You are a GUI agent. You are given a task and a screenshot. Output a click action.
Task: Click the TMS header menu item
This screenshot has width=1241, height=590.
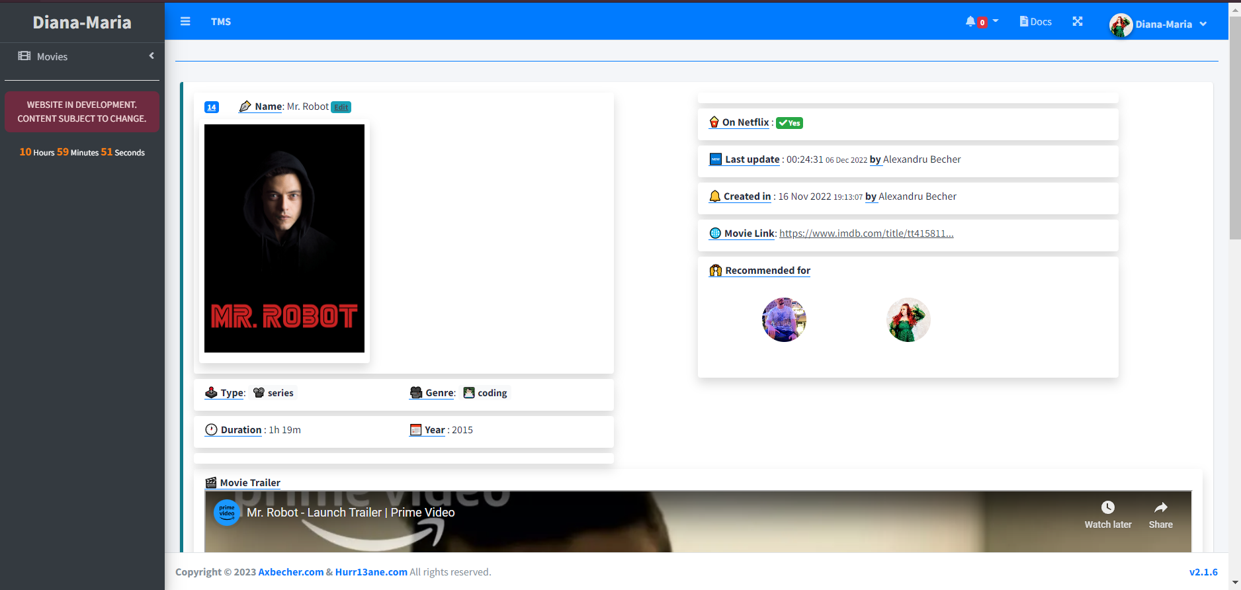tap(221, 22)
